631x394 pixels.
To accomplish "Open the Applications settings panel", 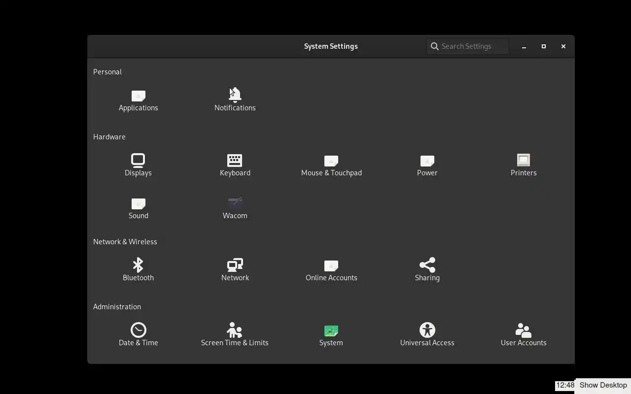I will [x=138, y=101].
